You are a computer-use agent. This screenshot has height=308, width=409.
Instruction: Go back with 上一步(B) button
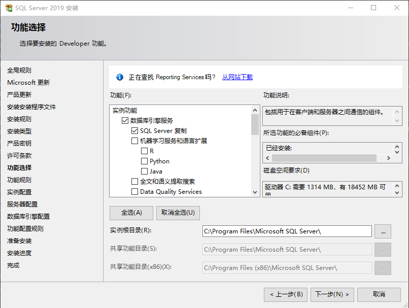point(286,295)
